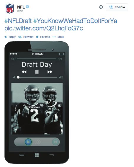Image resolution: width=134 pixels, height=167 pixels.
Task: Click the rewind button on the player
Action: click(24, 72)
